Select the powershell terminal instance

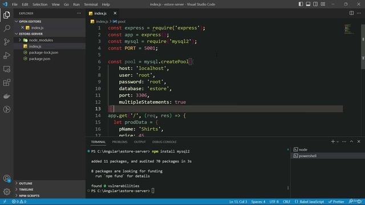click(x=328, y=155)
